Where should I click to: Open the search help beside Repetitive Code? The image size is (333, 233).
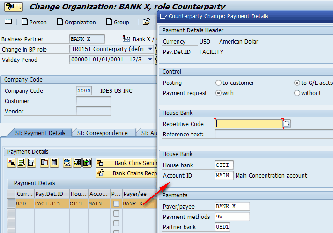tap(287, 124)
